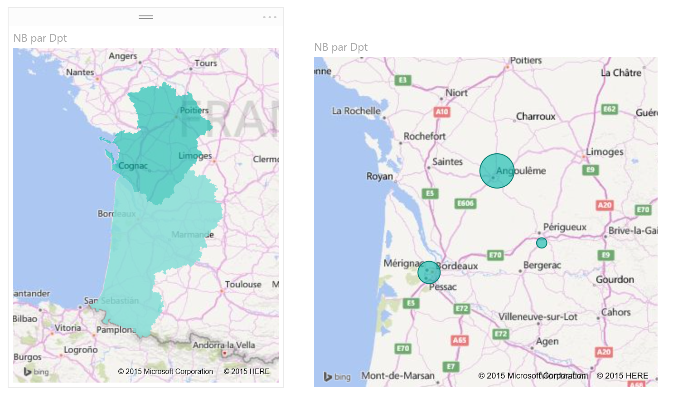Screen dimensions: 678x403
Task: Click the E9 road shield near Limoges
Action: 591,170
